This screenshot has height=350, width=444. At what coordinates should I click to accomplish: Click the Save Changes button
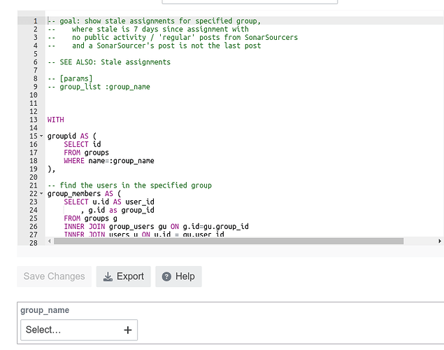(x=54, y=276)
